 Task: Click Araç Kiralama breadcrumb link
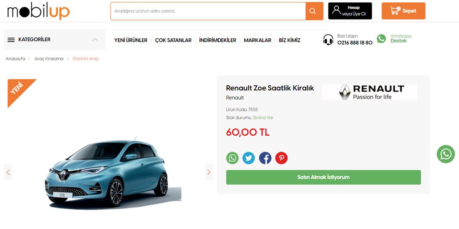(49, 59)
